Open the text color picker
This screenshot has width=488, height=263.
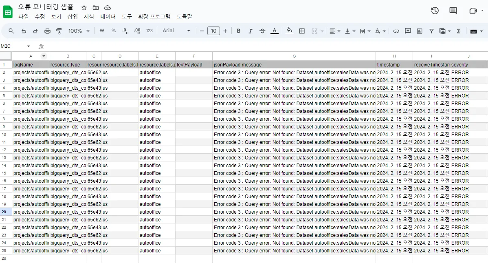click(x=275, y=31)
